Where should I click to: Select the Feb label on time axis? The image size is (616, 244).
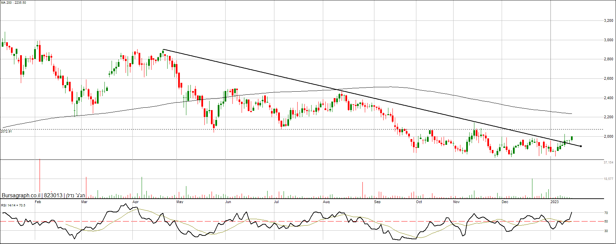pyautogui.click(x=38, y=202)
